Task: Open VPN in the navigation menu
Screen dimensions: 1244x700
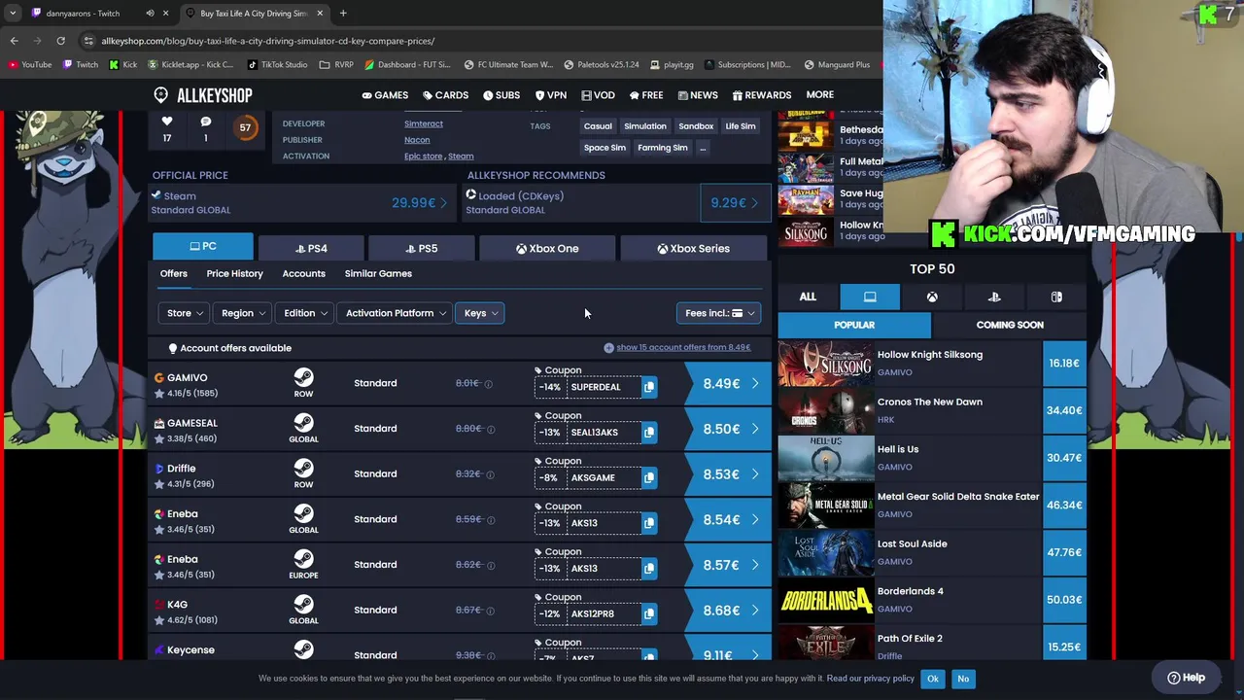Action: coord(550,95)
